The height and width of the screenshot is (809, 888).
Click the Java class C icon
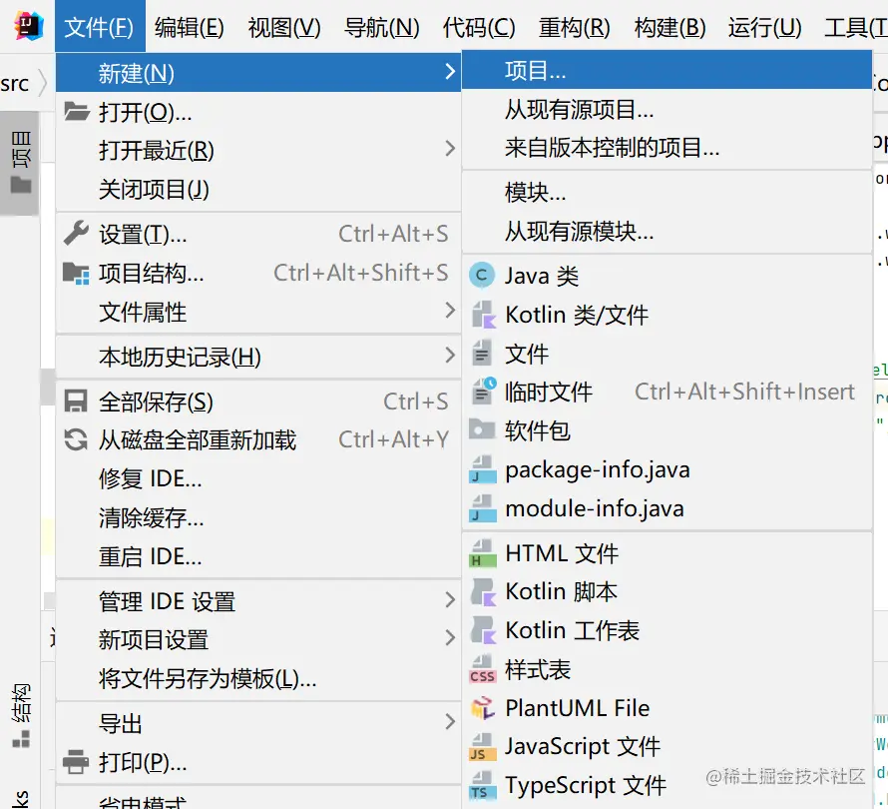click(x=482, y=276)
